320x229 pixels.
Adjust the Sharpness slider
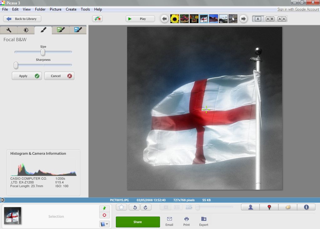point(16,65)
